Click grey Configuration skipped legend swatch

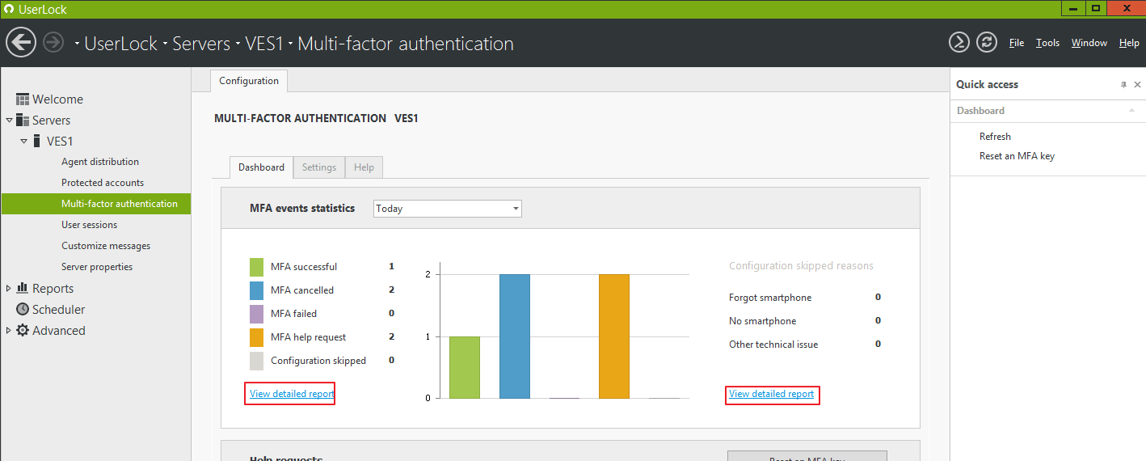click(257, 361)
